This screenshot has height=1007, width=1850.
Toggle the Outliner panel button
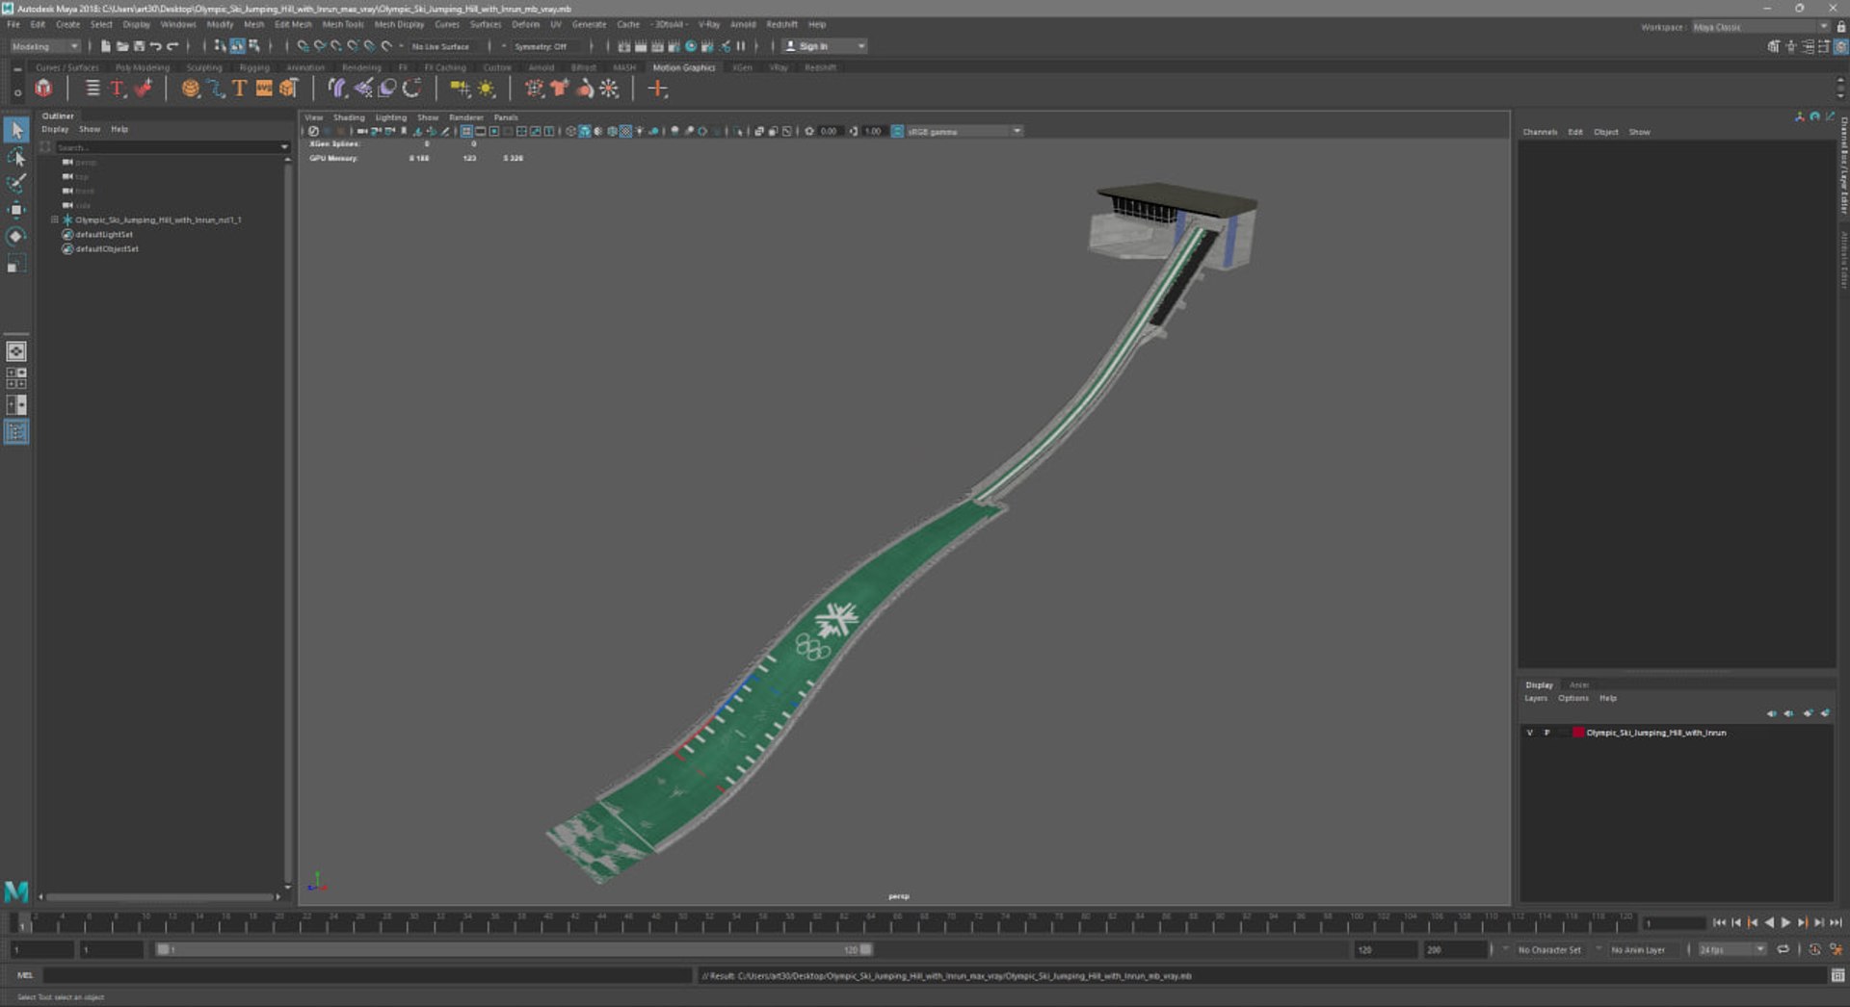point(16,432)
